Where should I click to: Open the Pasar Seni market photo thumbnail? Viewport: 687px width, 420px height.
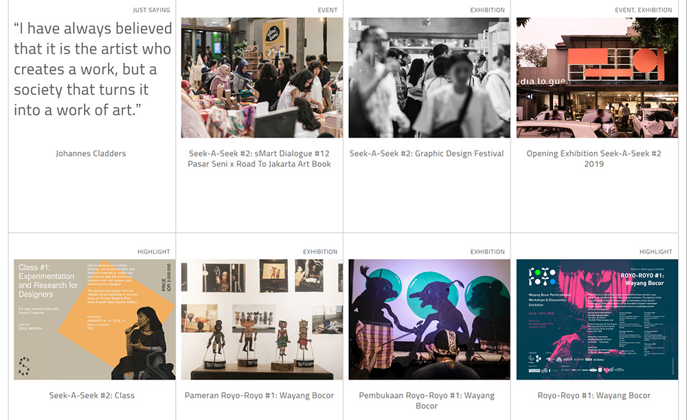pos(262,78)
